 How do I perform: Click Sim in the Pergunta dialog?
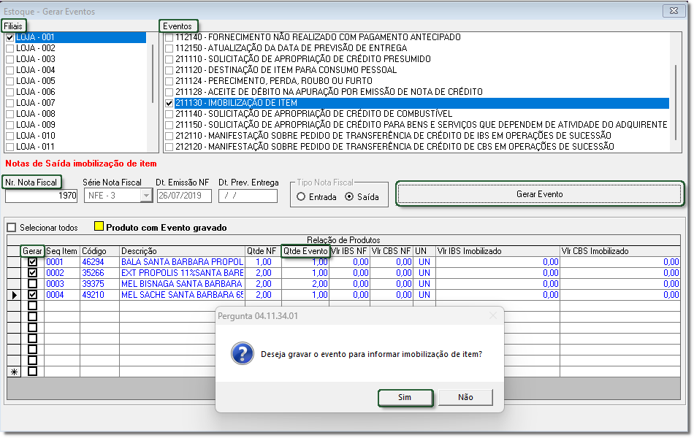click(x=405, y=397)
